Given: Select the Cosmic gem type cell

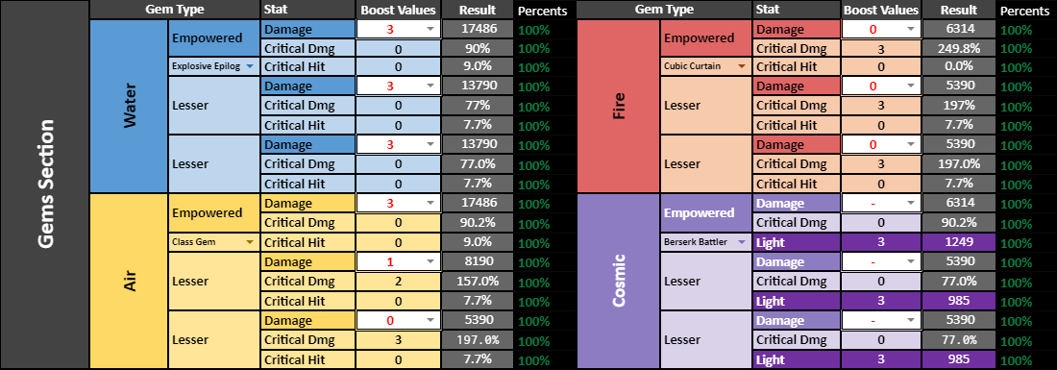Looking at the screenshot, I should tap(619, 281).
